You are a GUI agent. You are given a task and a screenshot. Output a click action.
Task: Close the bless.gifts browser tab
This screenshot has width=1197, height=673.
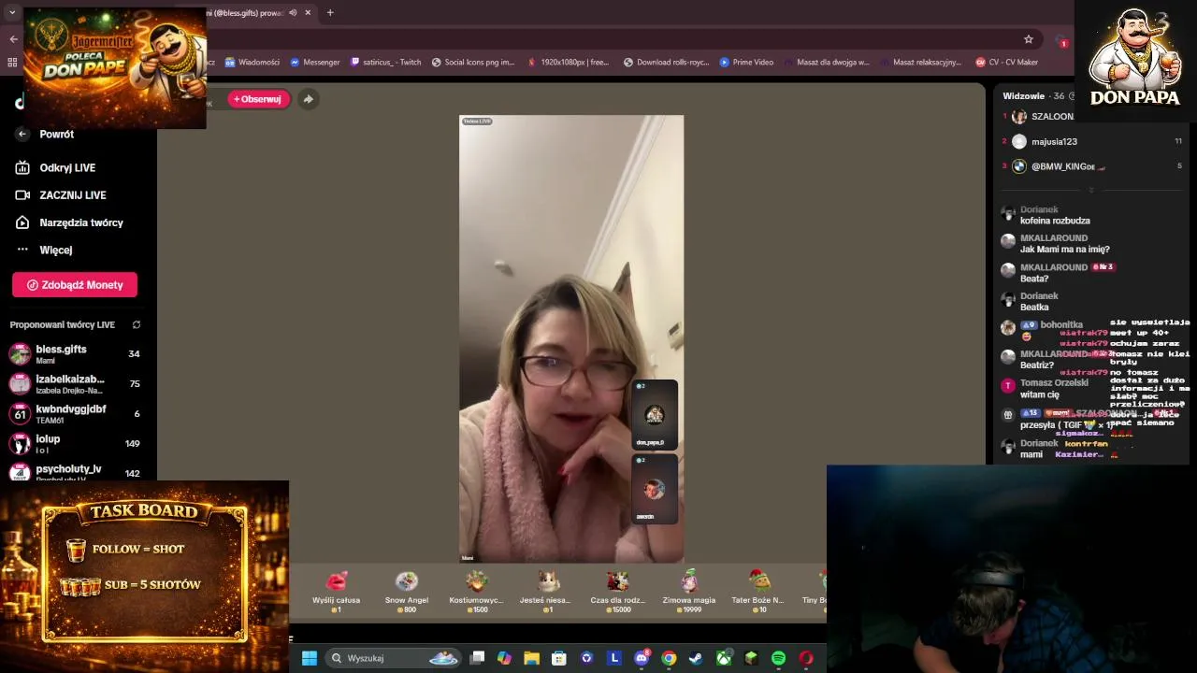click(308, 13)
